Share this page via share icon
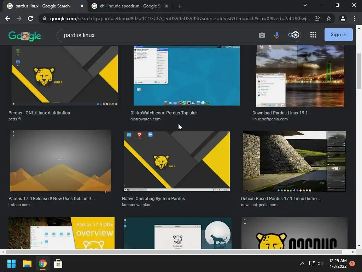The width and height of the screenshot is (362, 272). point(317,18)
